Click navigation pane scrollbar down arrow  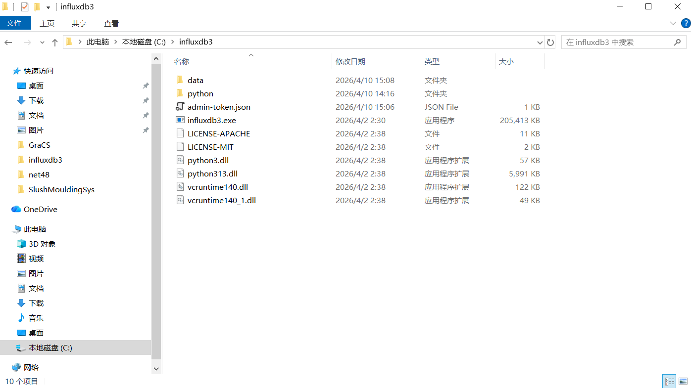tap(156, 368)
